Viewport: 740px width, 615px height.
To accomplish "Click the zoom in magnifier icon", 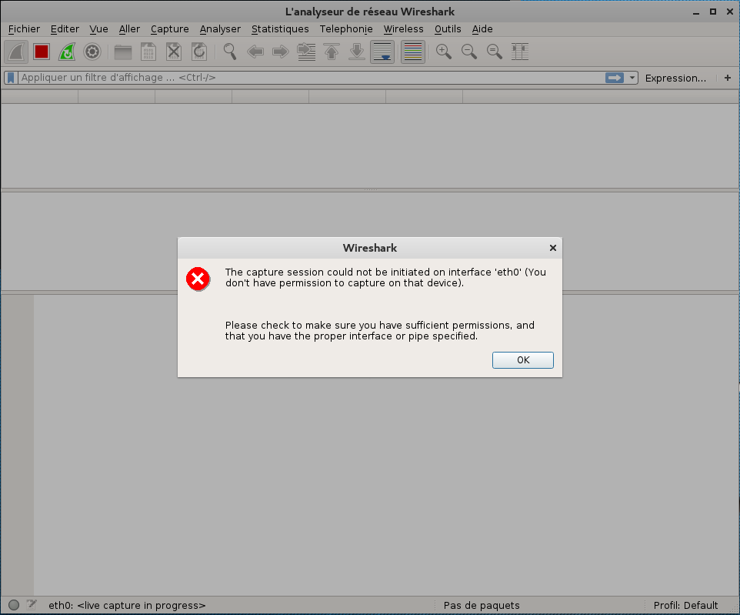I will tap(443, 52).
